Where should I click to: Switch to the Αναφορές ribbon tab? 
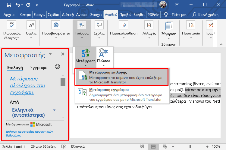pos(82,15)
